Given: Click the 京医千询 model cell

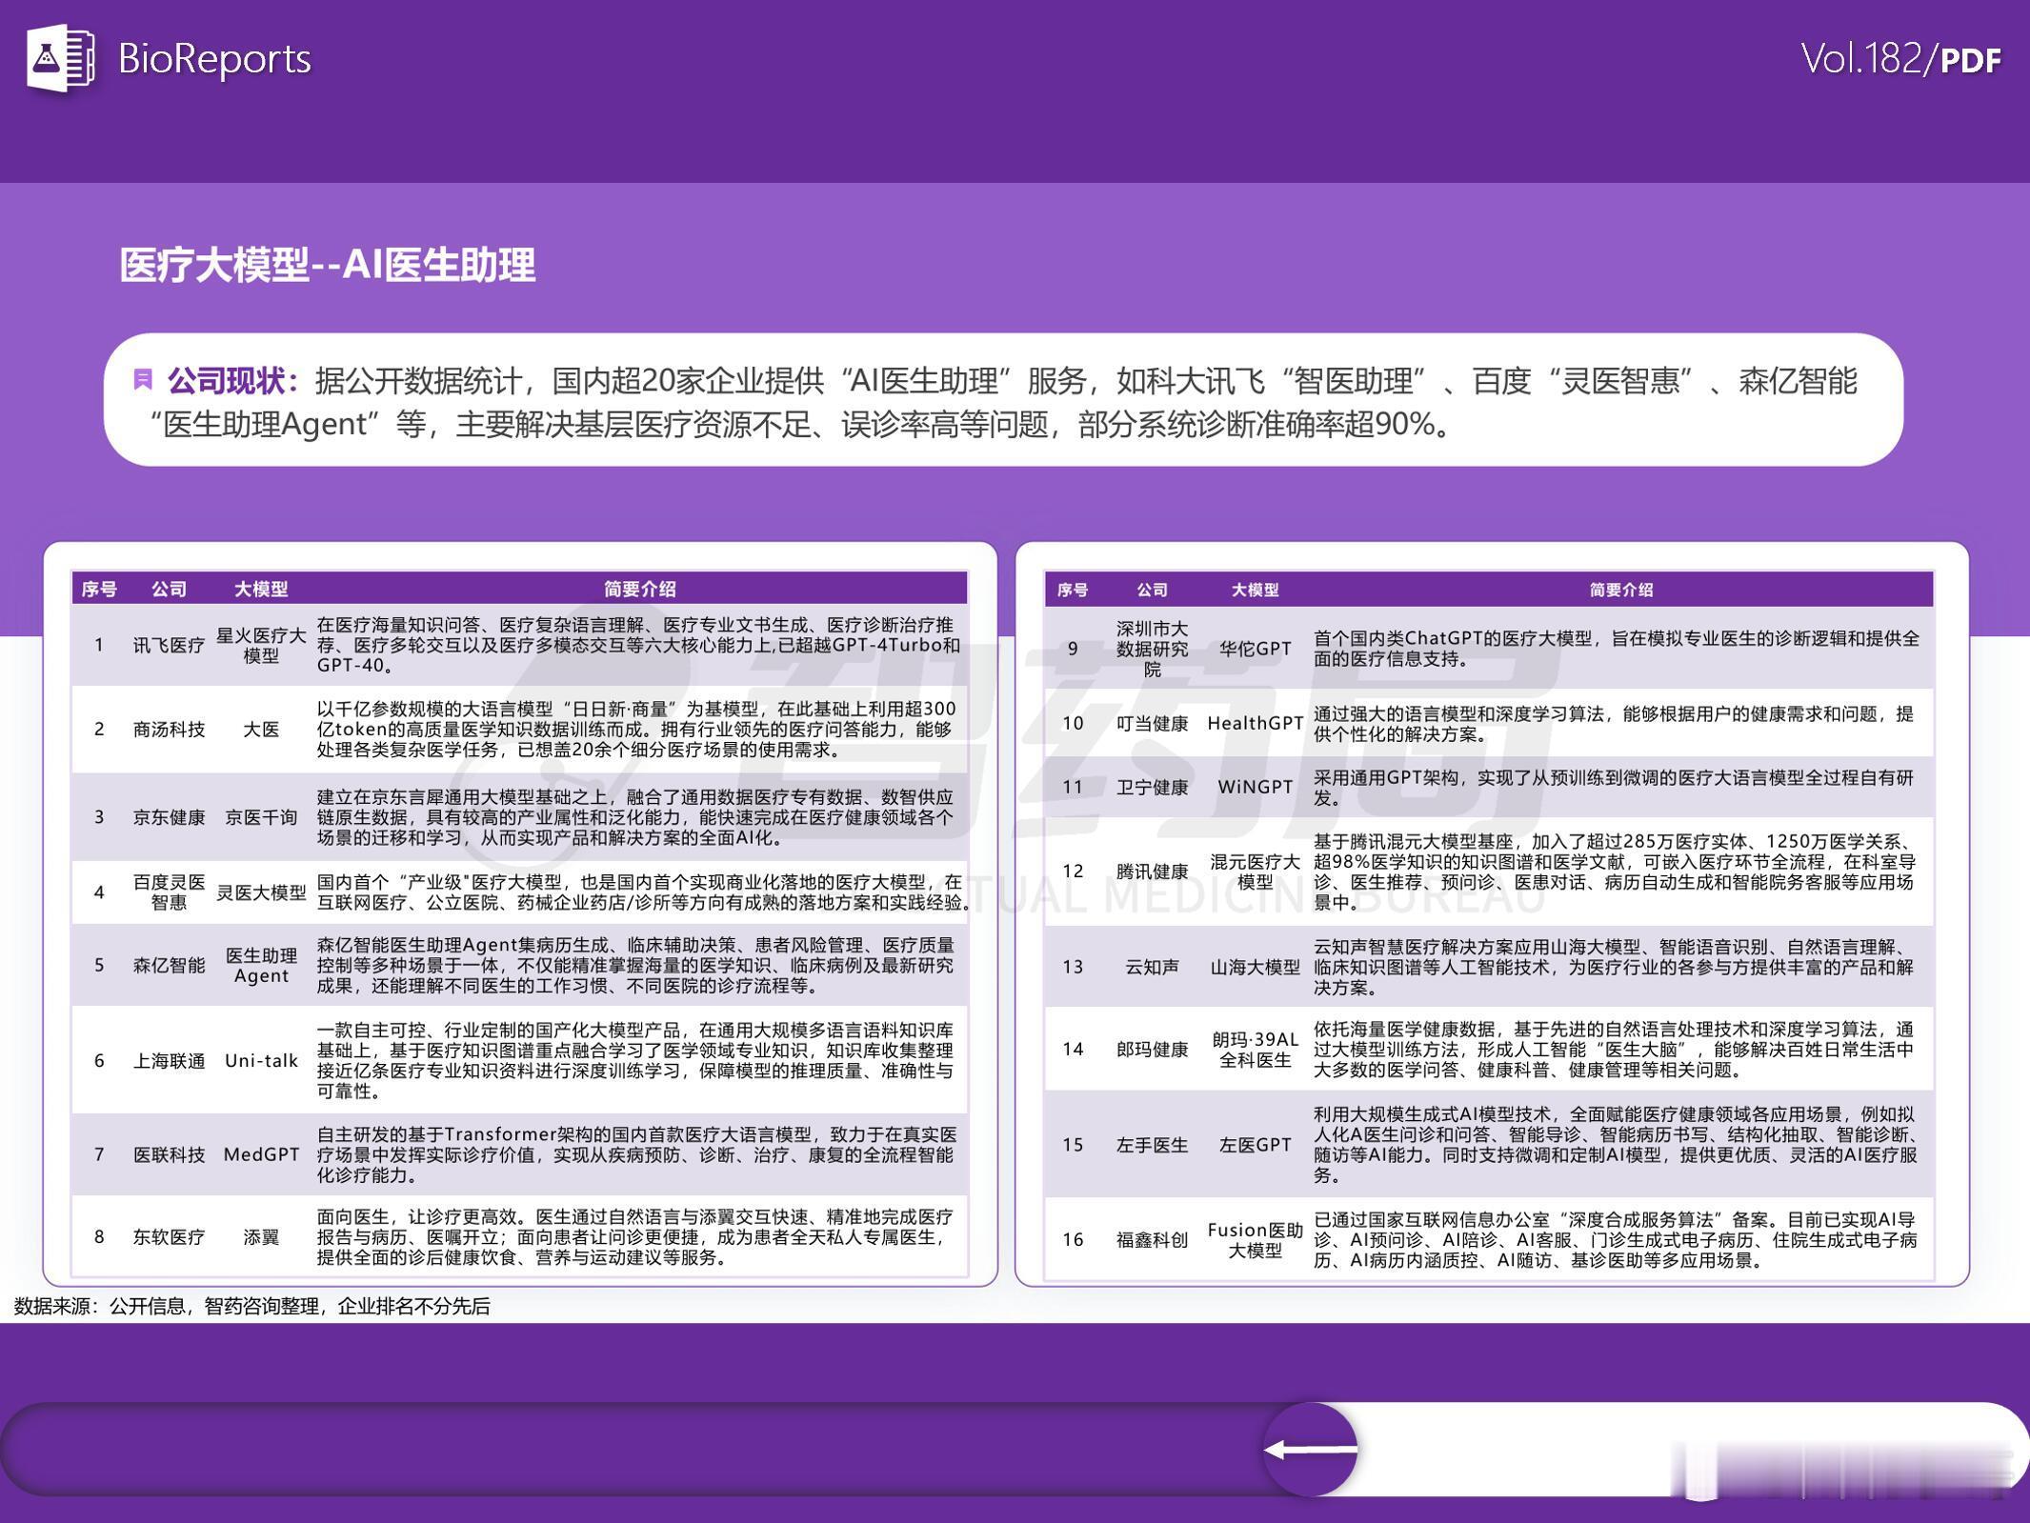Looking at the screenshot, I should coord(261,817).
